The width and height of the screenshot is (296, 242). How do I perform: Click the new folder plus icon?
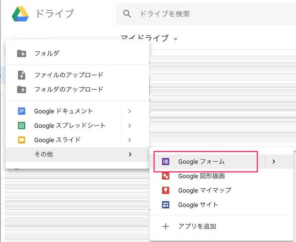[22, 54]
